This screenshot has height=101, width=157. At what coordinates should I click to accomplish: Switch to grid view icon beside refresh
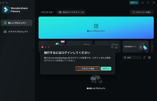coord(149,57)
